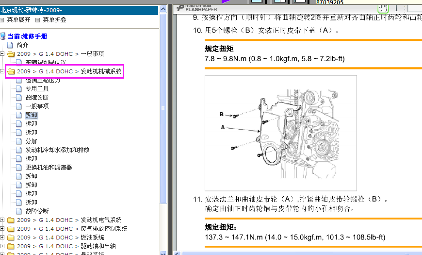Click the document horizontal scroll-left arrow
422x255 pixels.
[177, 254]
